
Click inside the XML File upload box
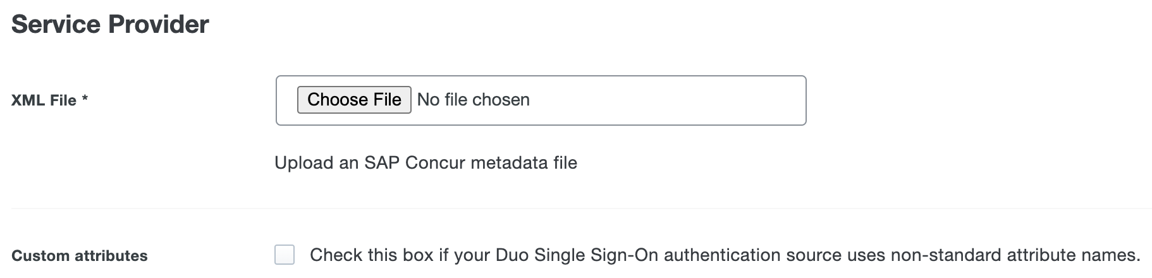(x=664, y=100)
